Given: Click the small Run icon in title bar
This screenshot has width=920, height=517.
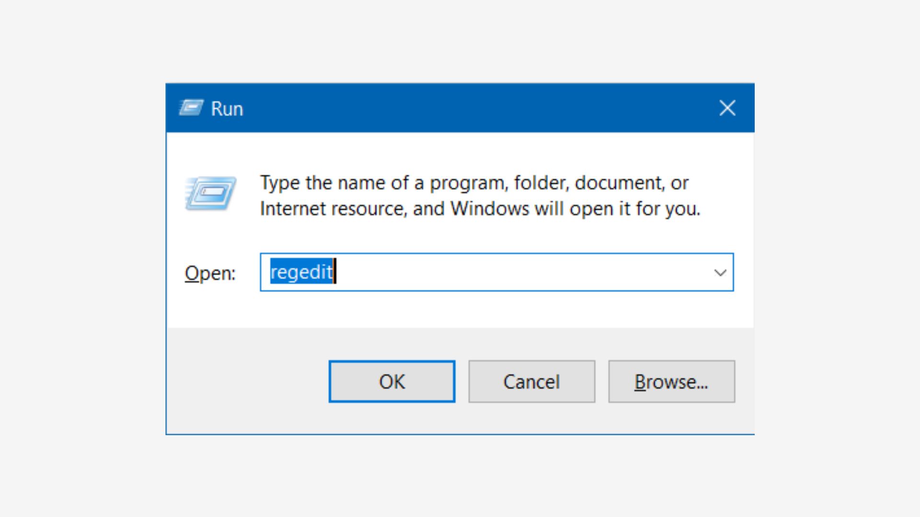Looking at the screenshot, I should coord(191,108).
